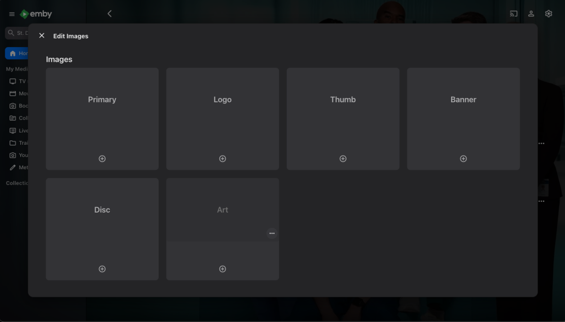Open the hamburger menu in Emby header
565x322 pixels.
point(12,14)
